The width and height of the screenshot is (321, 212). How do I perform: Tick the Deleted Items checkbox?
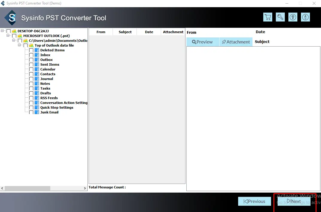tap(31, 50)
